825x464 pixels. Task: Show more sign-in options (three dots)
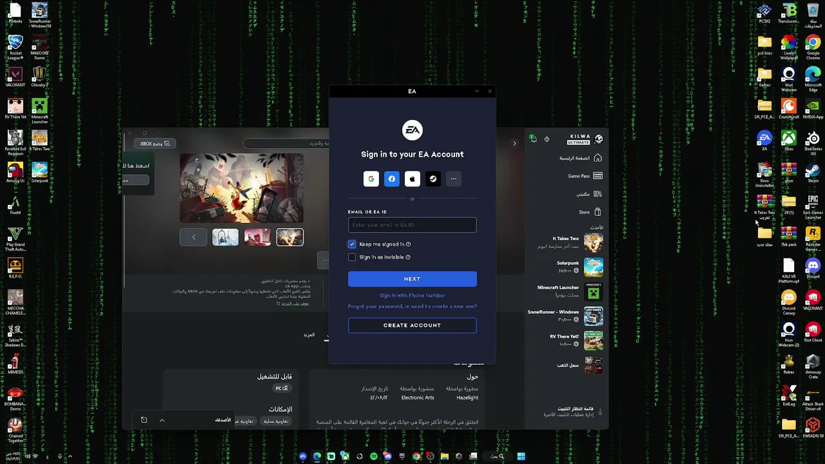453,179
